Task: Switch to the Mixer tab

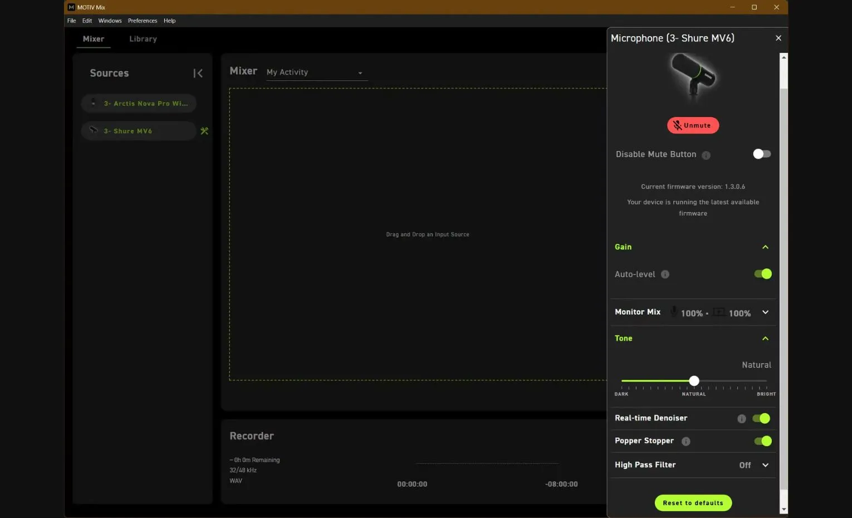Action: (94, 39)
